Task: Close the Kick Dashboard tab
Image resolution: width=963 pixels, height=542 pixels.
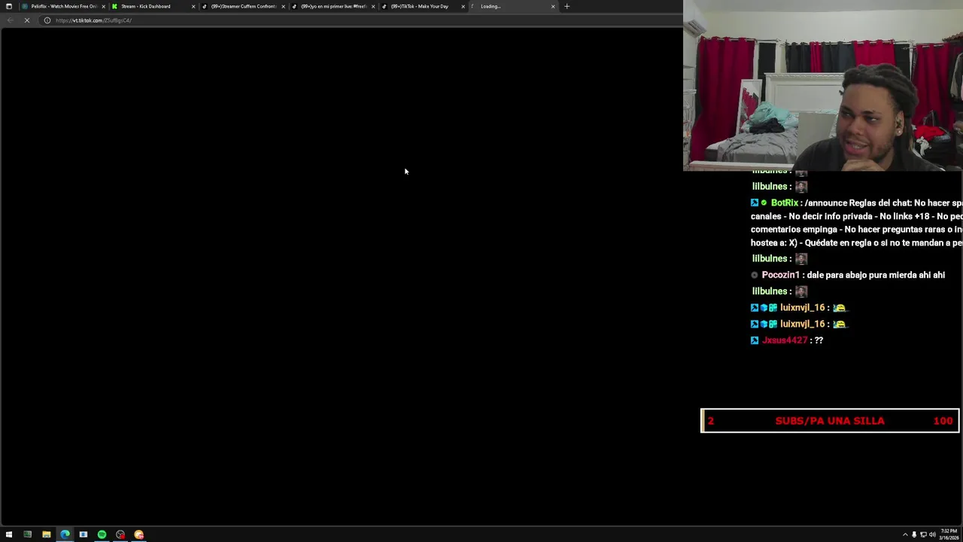Action: 193,6
